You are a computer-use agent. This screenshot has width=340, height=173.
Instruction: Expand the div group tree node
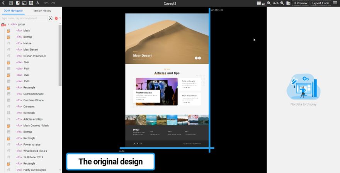click(8, 24)
